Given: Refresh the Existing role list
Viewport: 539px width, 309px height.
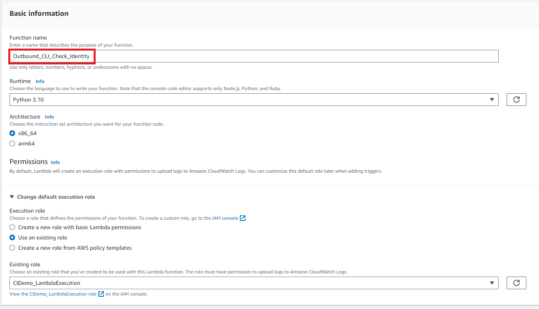Looking at the screenshot, I should (516, 283).
